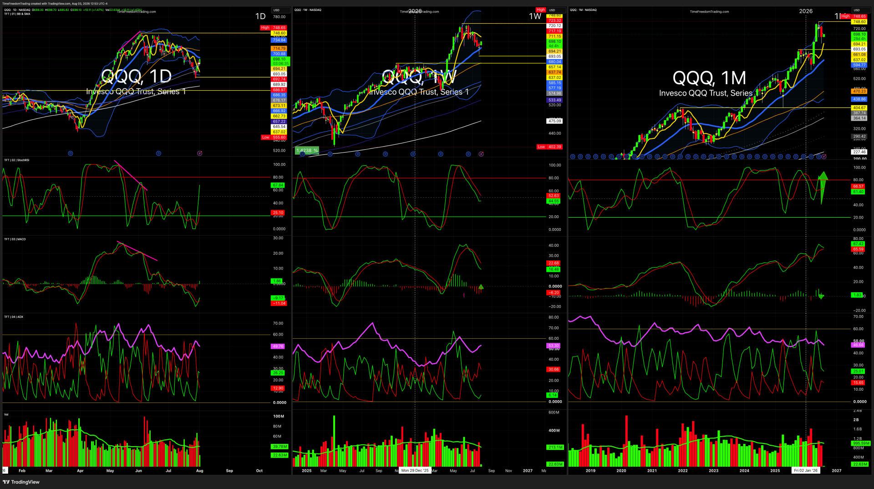Click the orange 714.79 price label

[279, 48]
